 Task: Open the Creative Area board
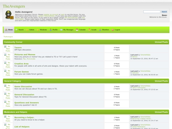21,64
